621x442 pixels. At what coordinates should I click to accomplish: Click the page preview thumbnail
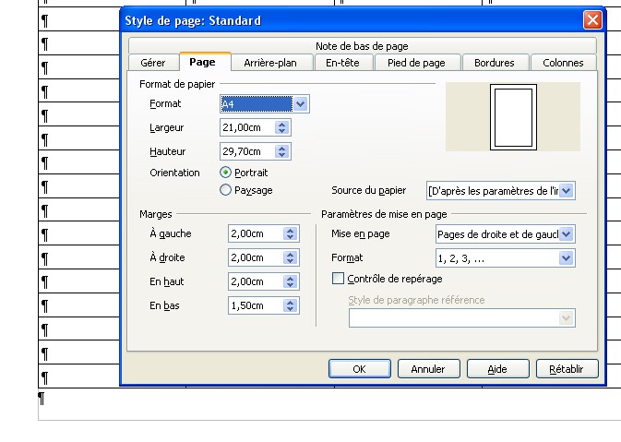pyautogui.click(x=513, y=117)
